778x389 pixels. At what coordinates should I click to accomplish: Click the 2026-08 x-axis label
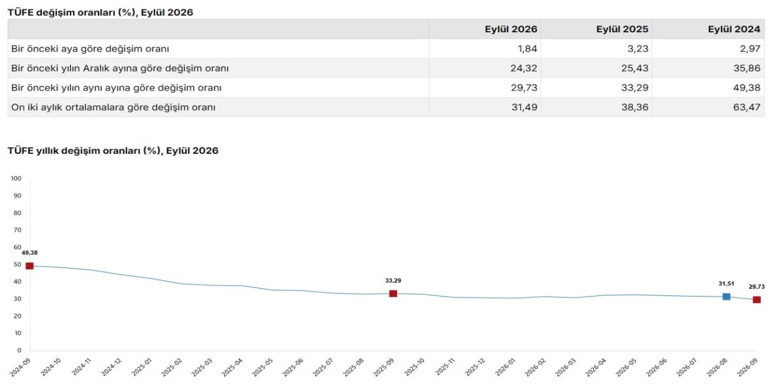tap(717, 367)
